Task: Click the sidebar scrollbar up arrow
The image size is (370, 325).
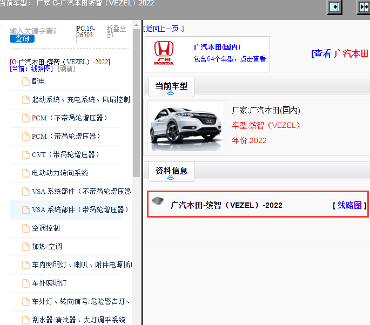Action: pos(136,25)
